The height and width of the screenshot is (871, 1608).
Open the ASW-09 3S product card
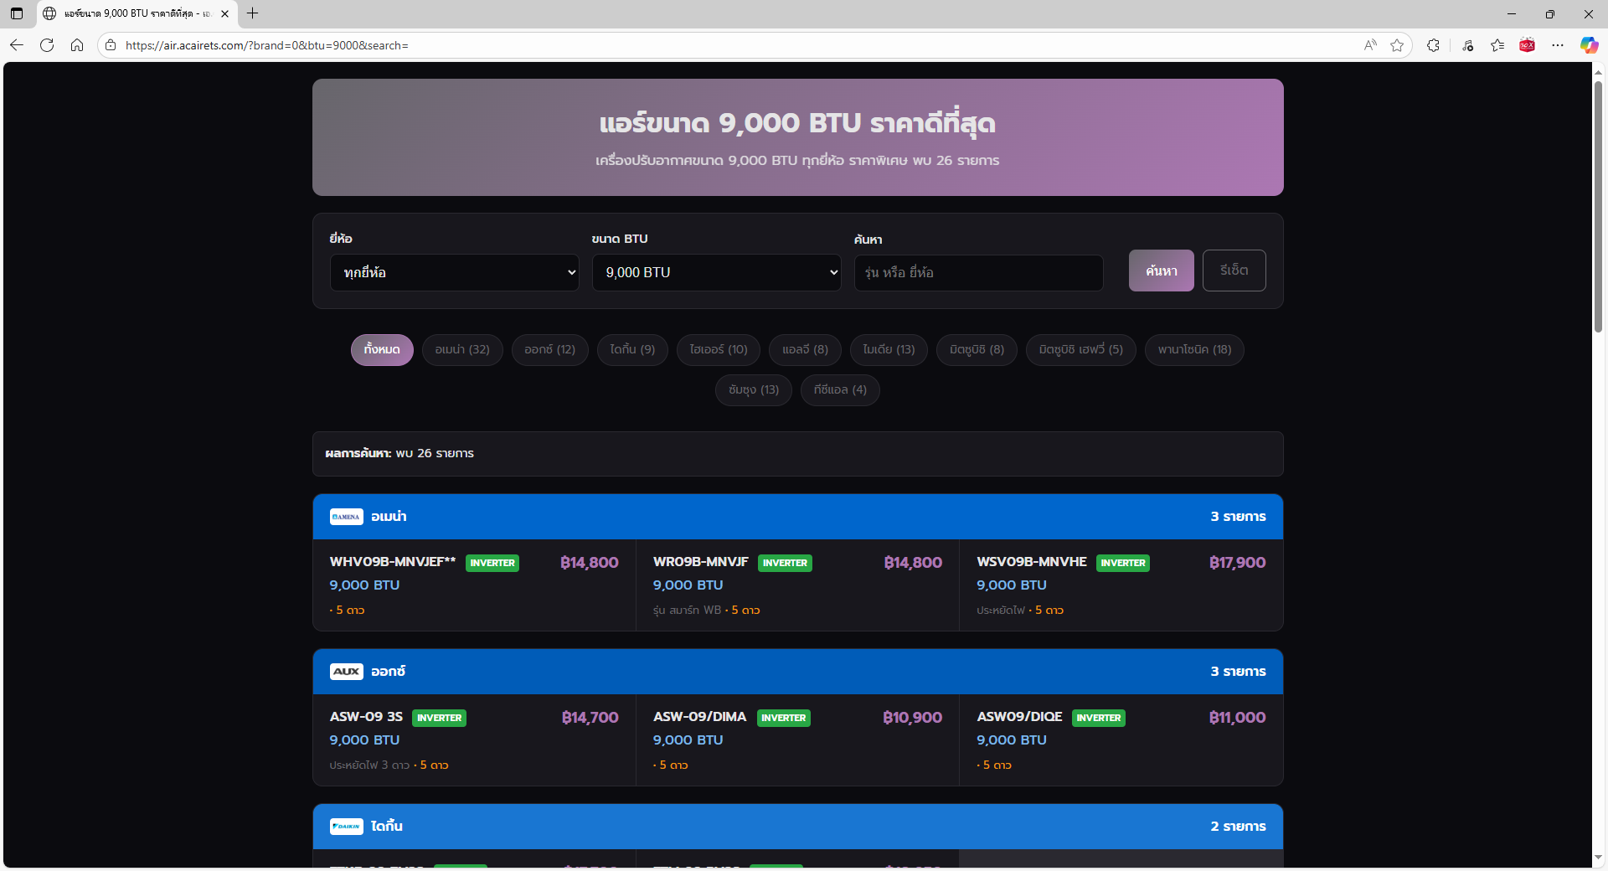[x=474, y=740]
